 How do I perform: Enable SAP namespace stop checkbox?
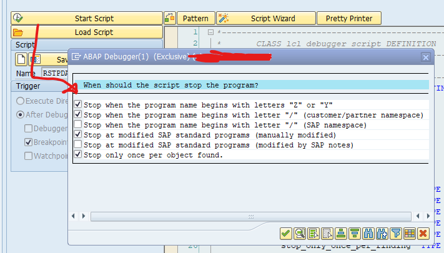tap(78, 124)
